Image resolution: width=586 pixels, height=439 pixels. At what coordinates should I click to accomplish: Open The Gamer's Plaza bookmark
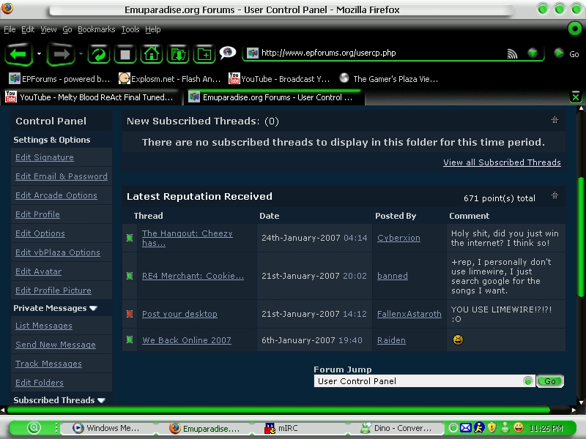pyautogui.click(x=389, y=79)
